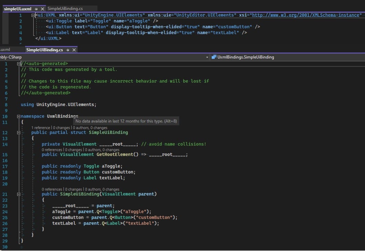Screen dimensions: 365x251
Task: Open the XMLSchema-instance URL link
Action: pyautogui.click(x=306, y=15)
